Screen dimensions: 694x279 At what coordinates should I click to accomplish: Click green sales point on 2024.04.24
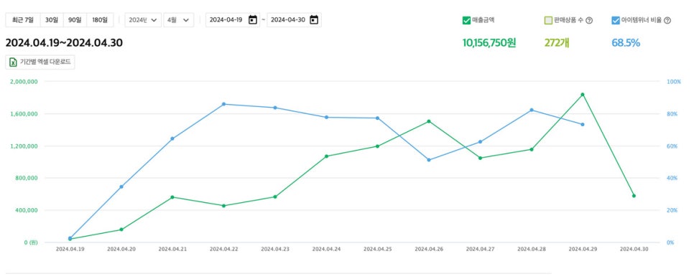click(326, 156)
